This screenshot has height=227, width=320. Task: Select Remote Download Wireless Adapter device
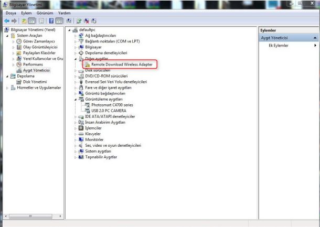click(121, 64)
